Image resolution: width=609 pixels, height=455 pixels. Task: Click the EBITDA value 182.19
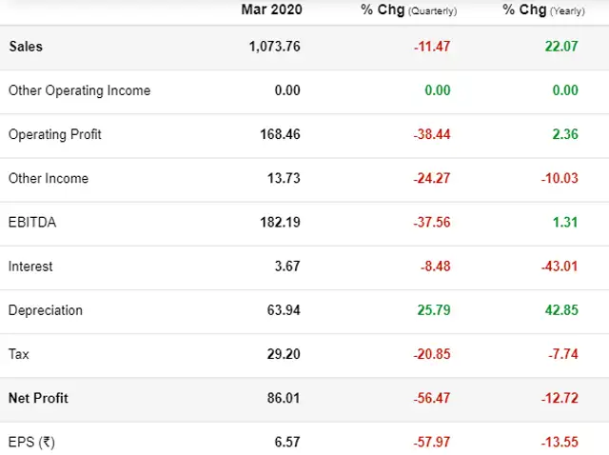pyautogui.click(x=280, y=222)
